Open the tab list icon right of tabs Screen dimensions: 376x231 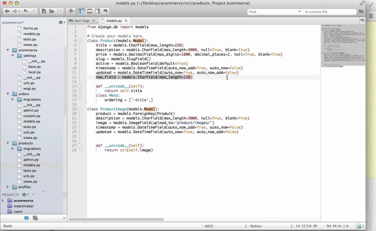coord(362,21)
